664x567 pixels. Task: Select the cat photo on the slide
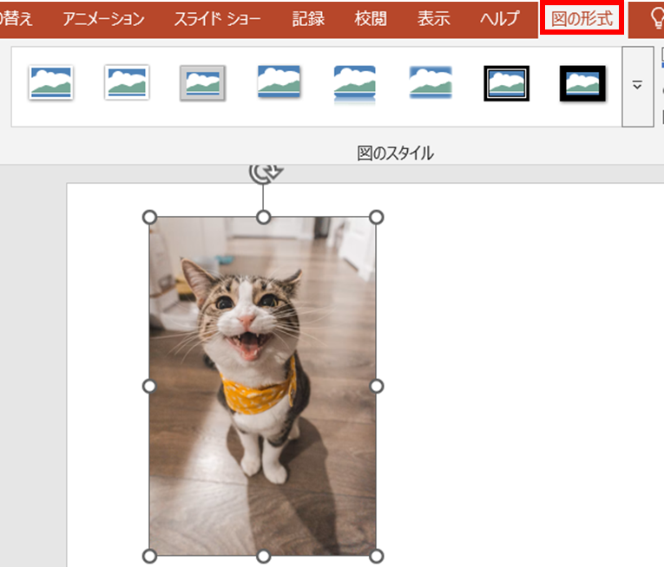[x=263, y=386]
